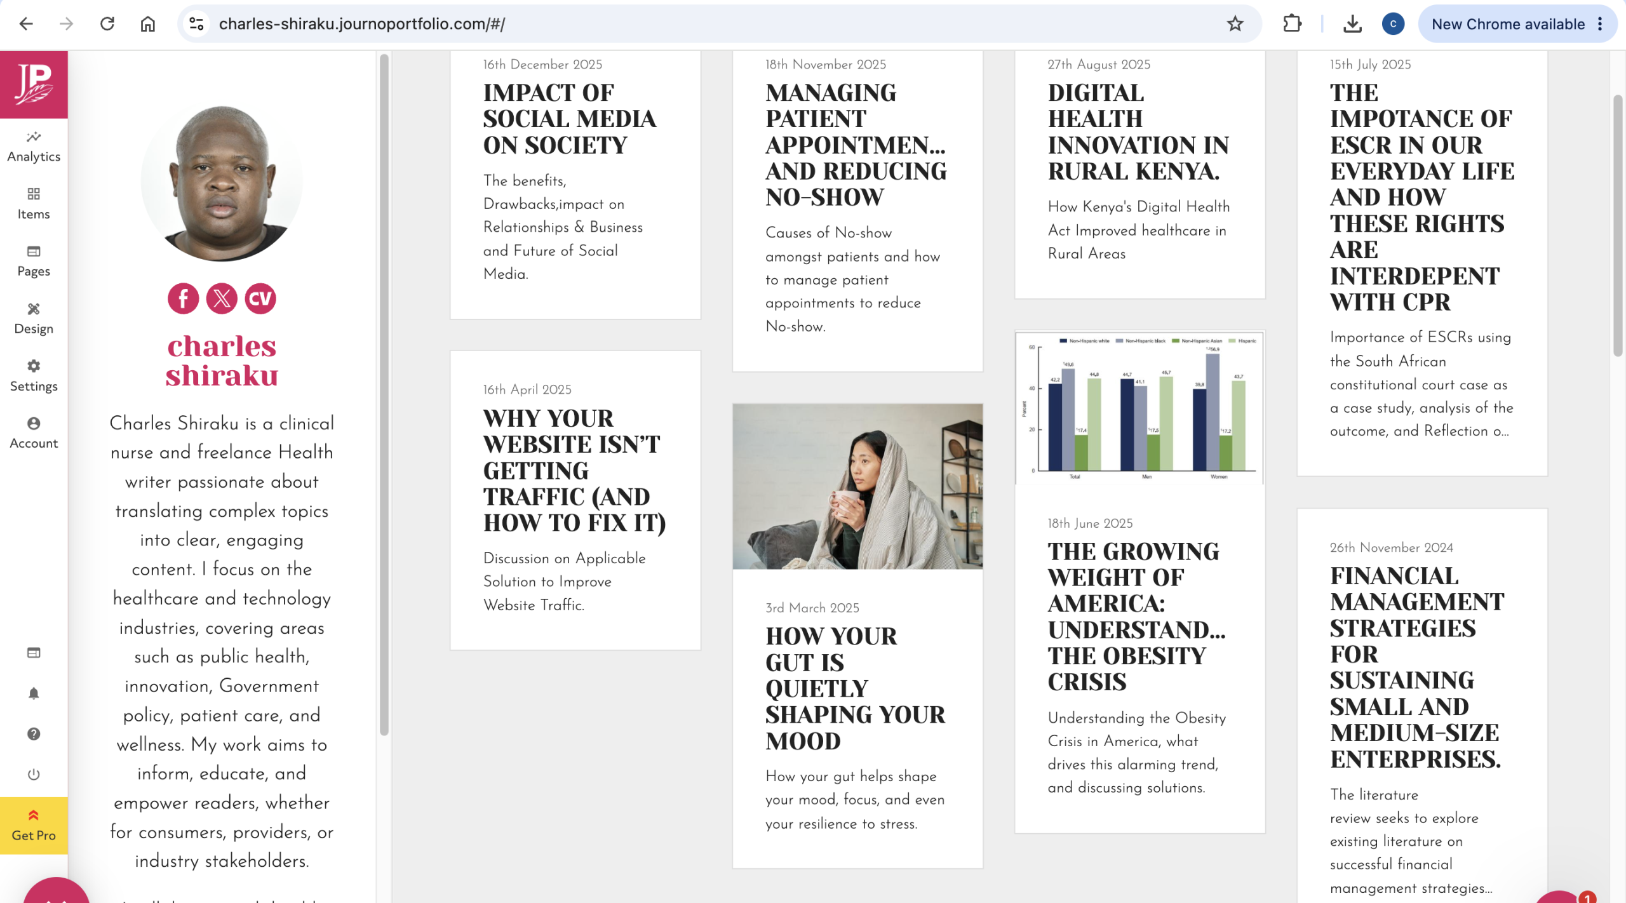Image resolution: width=1626 pixels, height=903 pixels.
Task: Go to the Pages sidebar section
Action: tap(34, 262)
